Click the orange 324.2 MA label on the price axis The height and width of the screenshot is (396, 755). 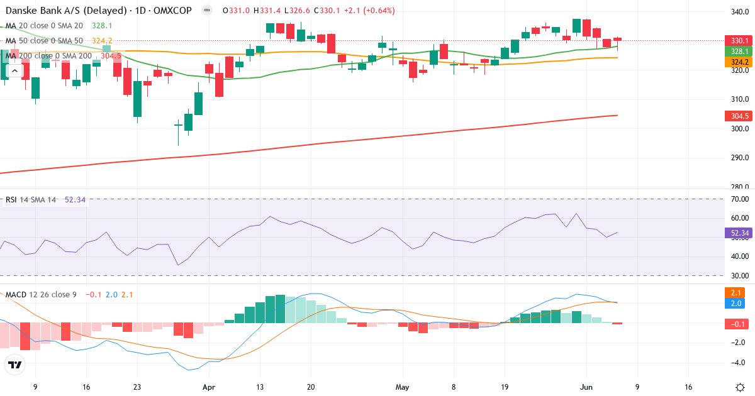739,62
